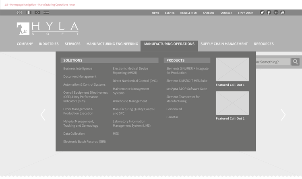Open the Careers link

coord(209,13)
